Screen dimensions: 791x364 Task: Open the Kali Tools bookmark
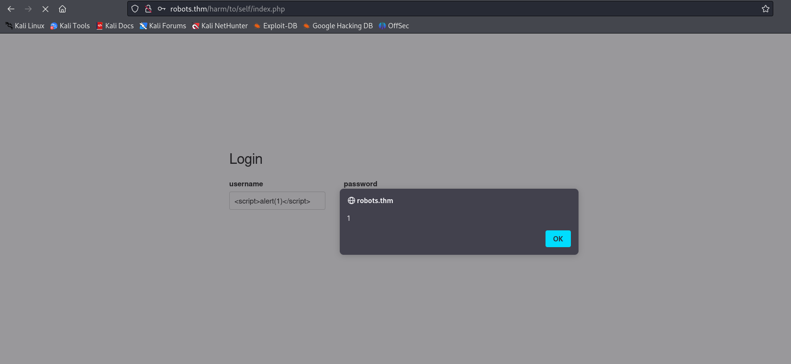click(x=70, y=26)
